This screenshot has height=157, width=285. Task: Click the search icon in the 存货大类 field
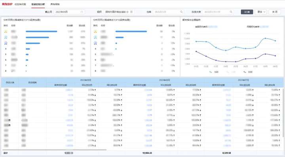coord(231,12)
